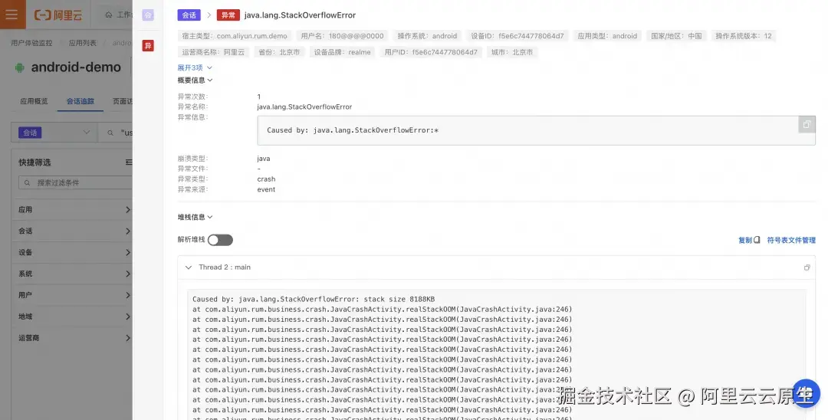The height and width of the screenshot is (420, 828).
Task: Click the magnifier in filter search box
Action: [28, 182]
